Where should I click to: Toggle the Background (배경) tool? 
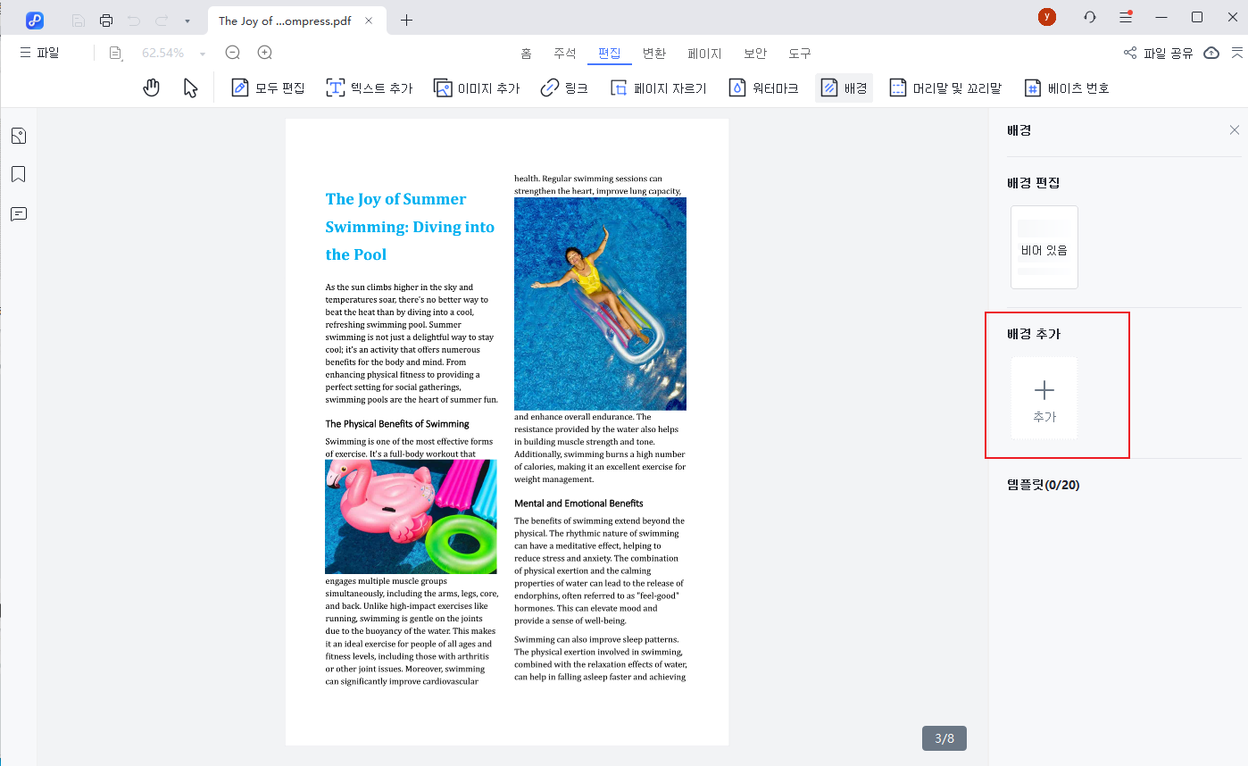[x=844, y=88]
